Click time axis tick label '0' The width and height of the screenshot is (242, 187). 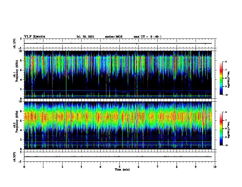pyautogui.click(x=24, y=167)
